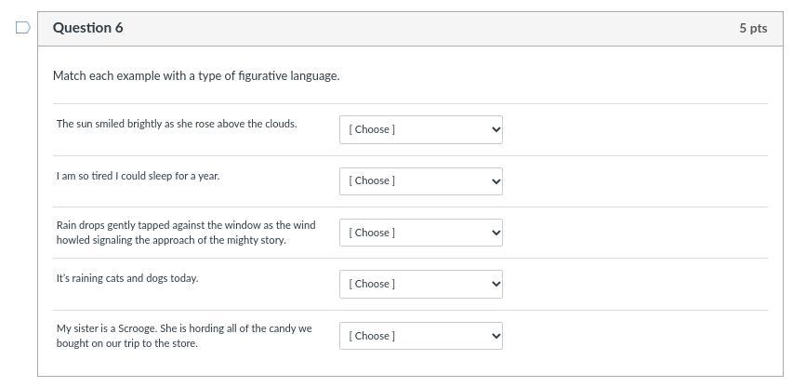806x387 pixels.
Task: Open dropdown for "My sister is a Scrooge" example
Action: pyautogui.click(x=420, y=336)
